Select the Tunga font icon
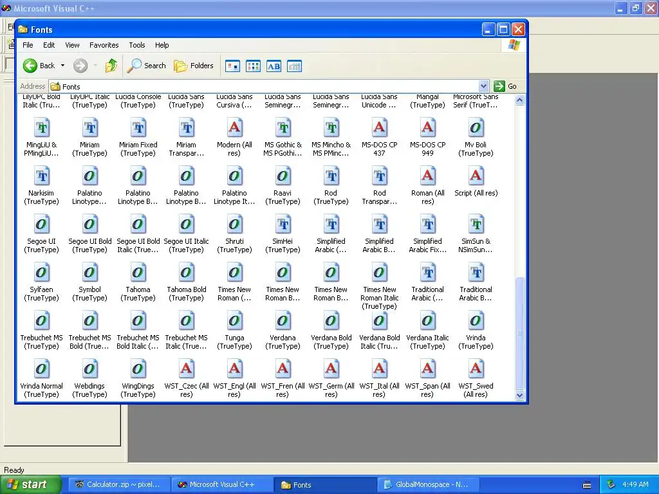Viewport: 659px width, 494px height. [234, 320]
